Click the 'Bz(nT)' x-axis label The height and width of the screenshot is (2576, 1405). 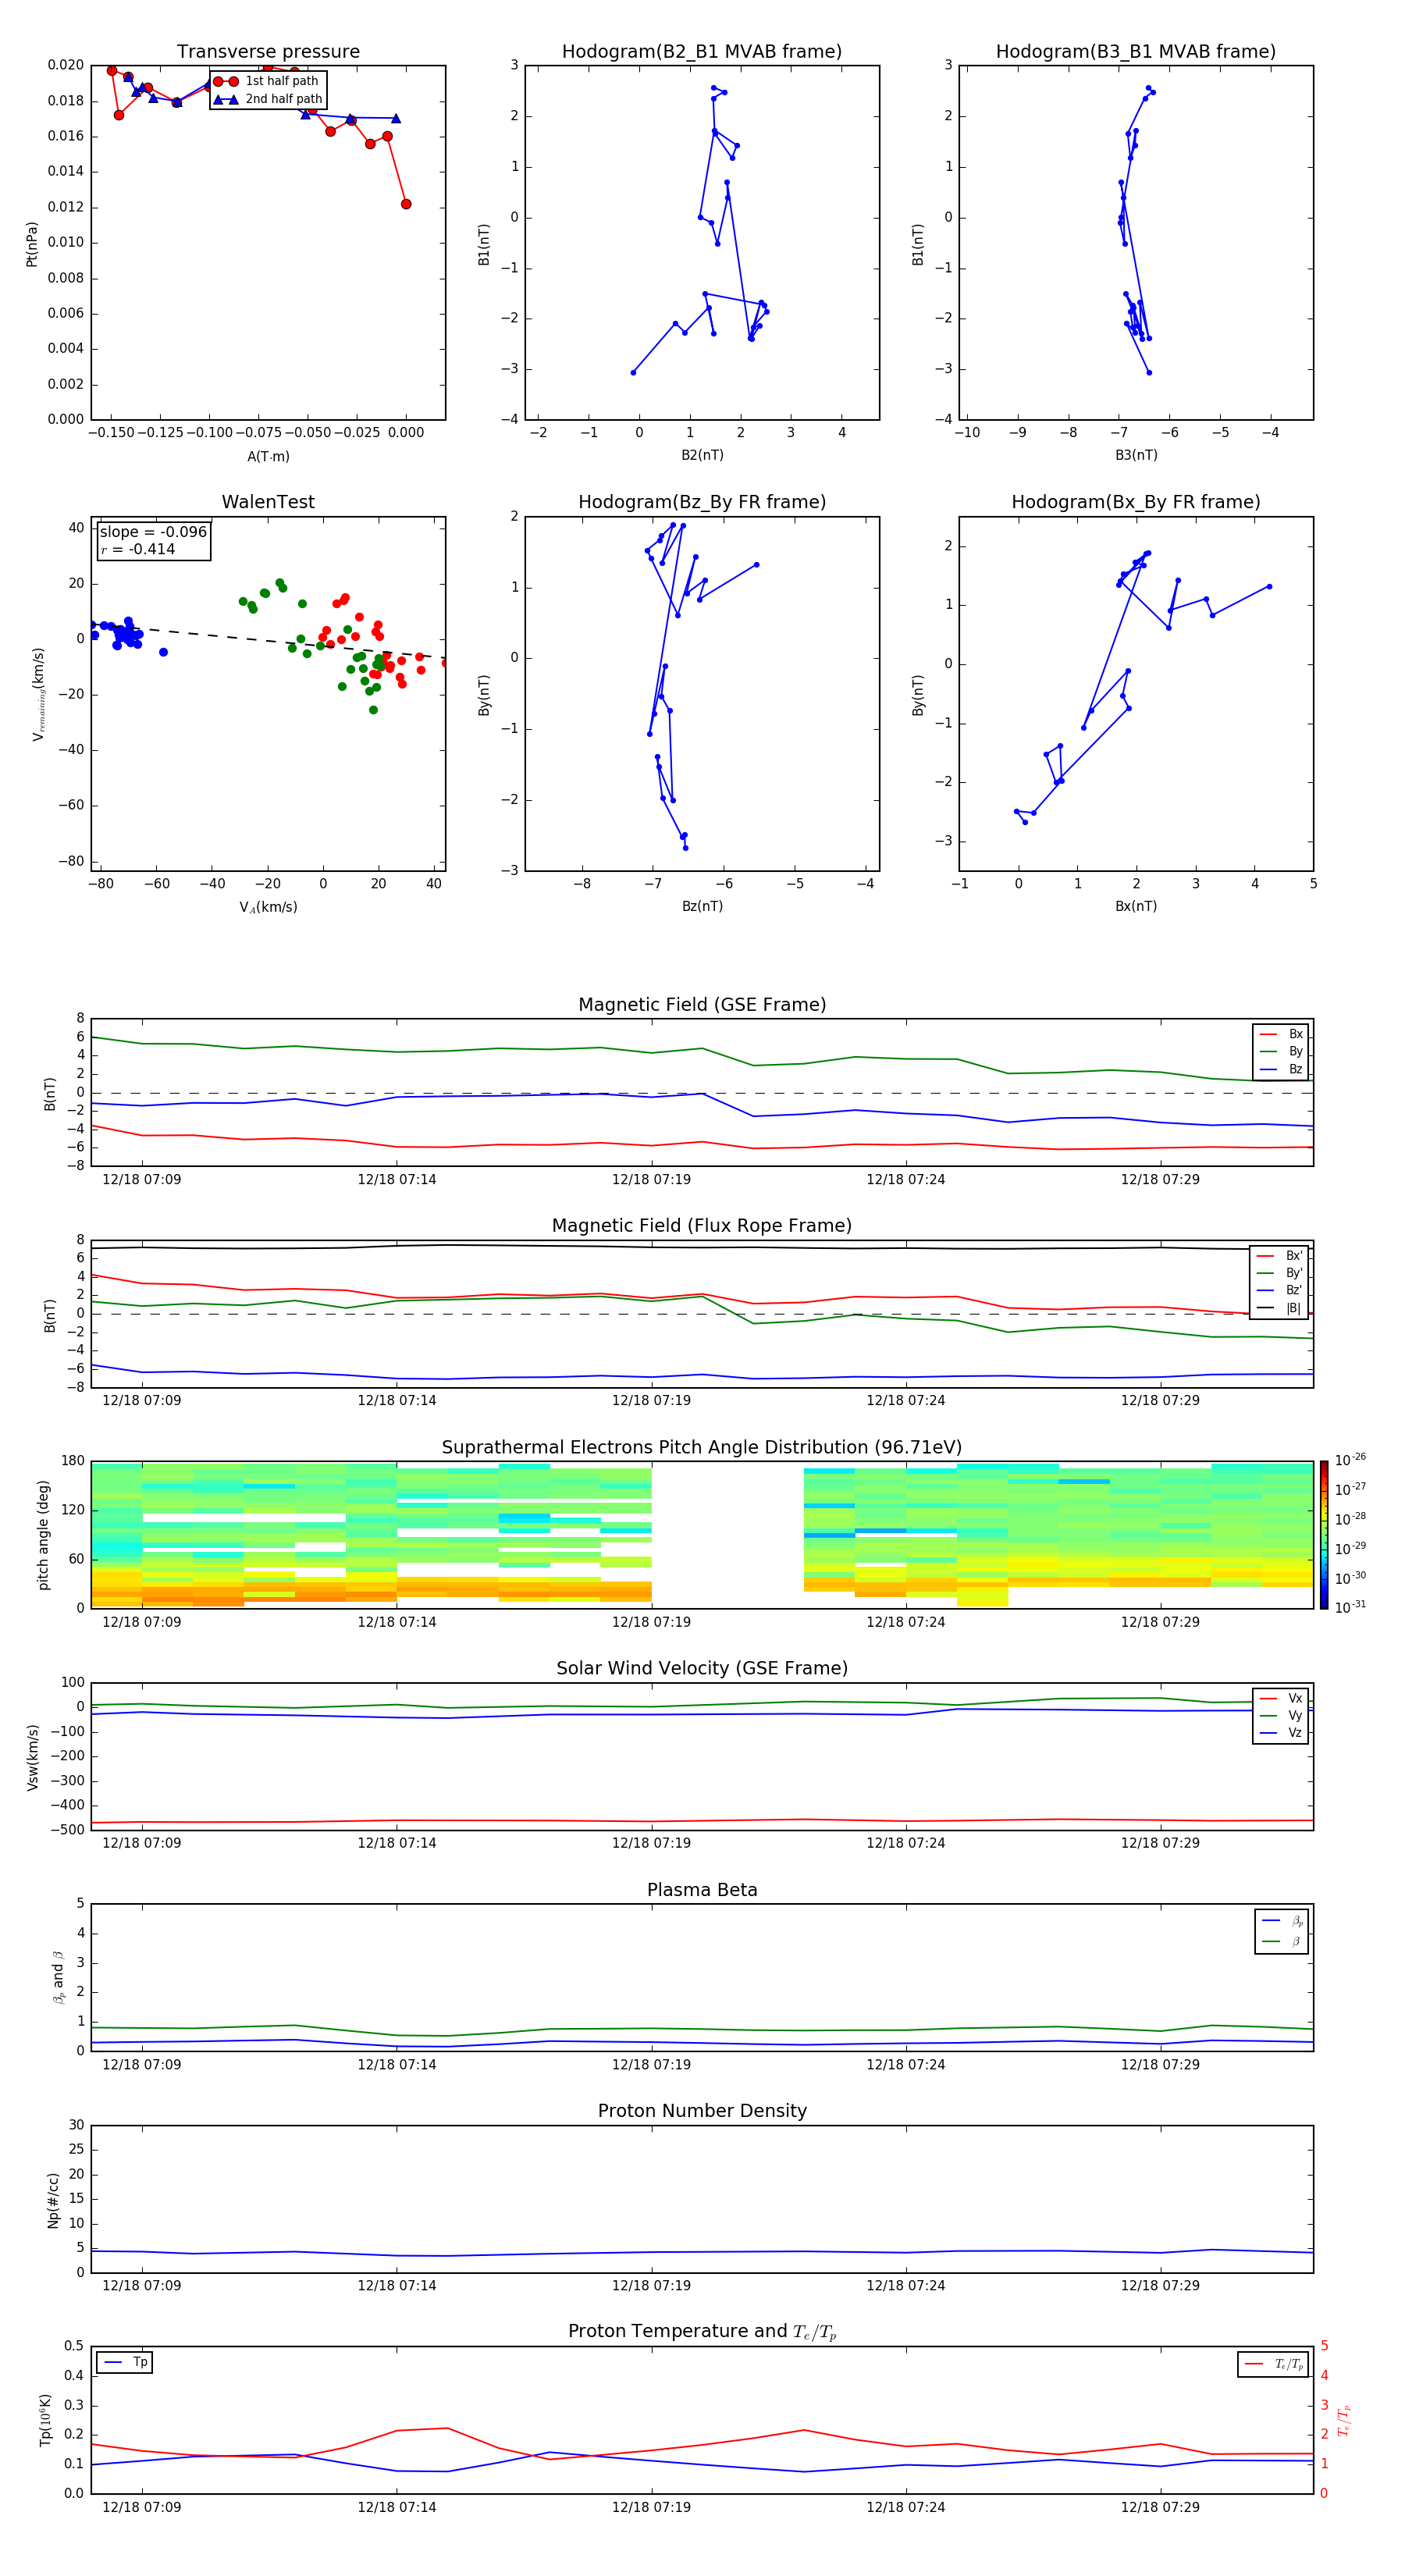702,906
